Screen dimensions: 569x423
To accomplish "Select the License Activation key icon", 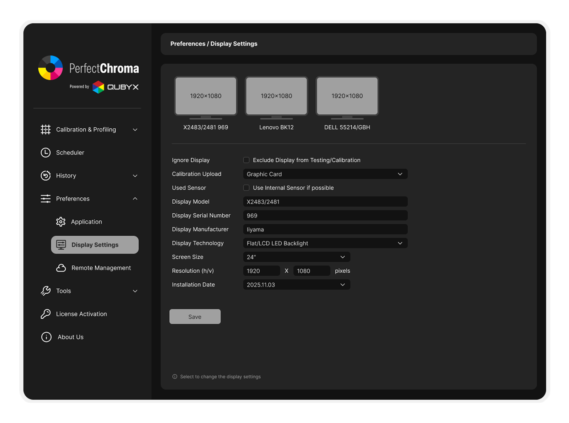I will 46,314.
